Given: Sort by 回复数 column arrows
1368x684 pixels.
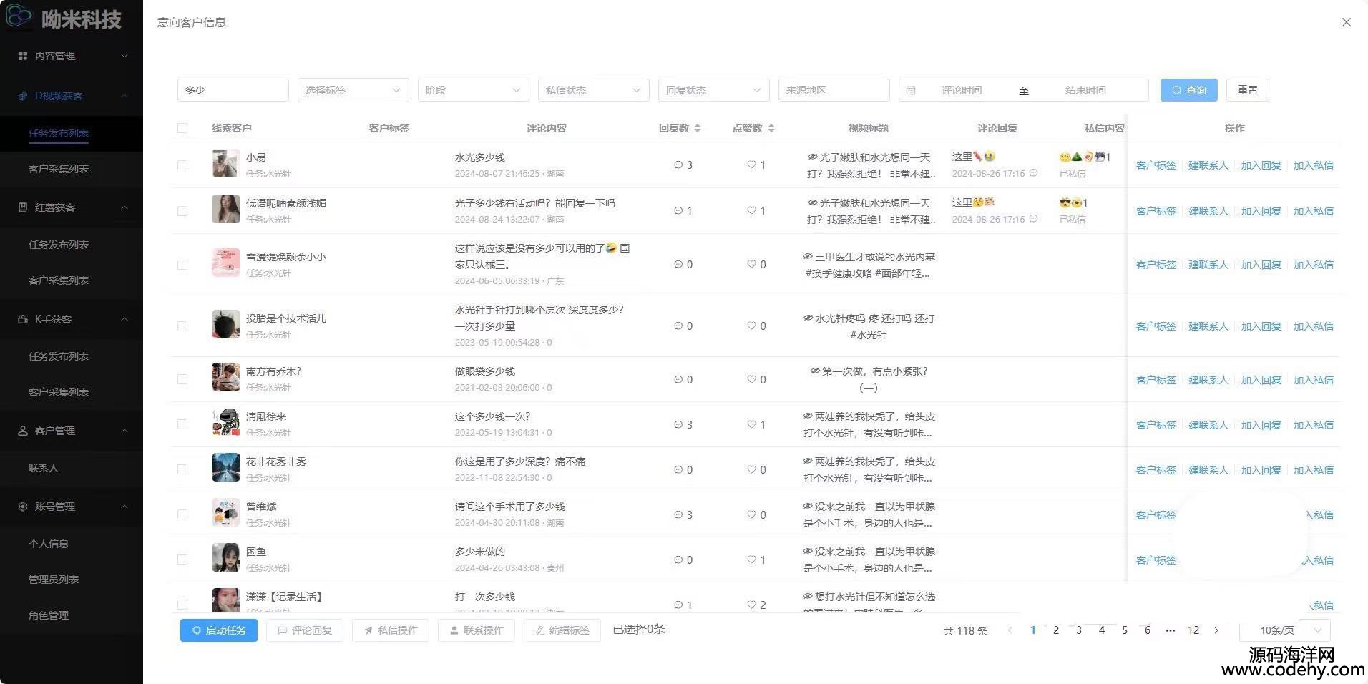Looking at the screenshot, I should point(698,128).
